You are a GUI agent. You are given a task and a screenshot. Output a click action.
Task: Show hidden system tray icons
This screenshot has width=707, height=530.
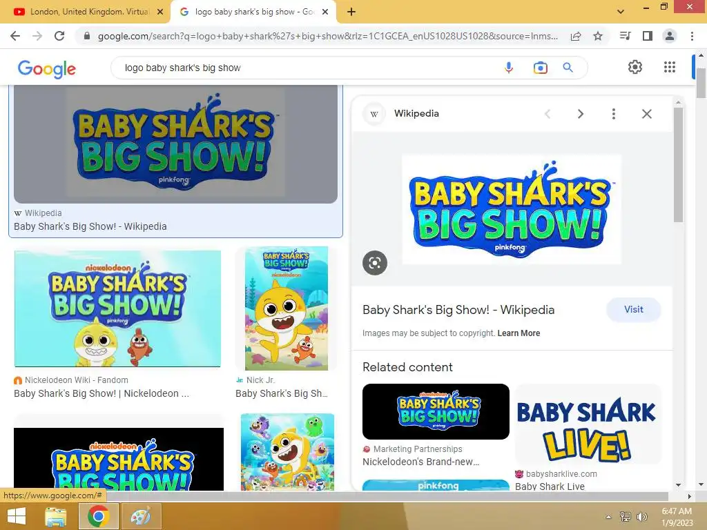[x=608, y=517]
